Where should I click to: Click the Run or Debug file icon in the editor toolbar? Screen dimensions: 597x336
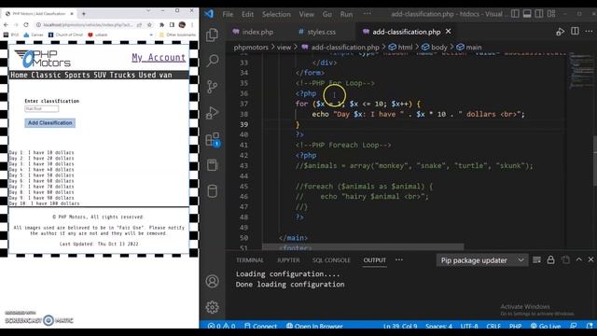[560, 32]
